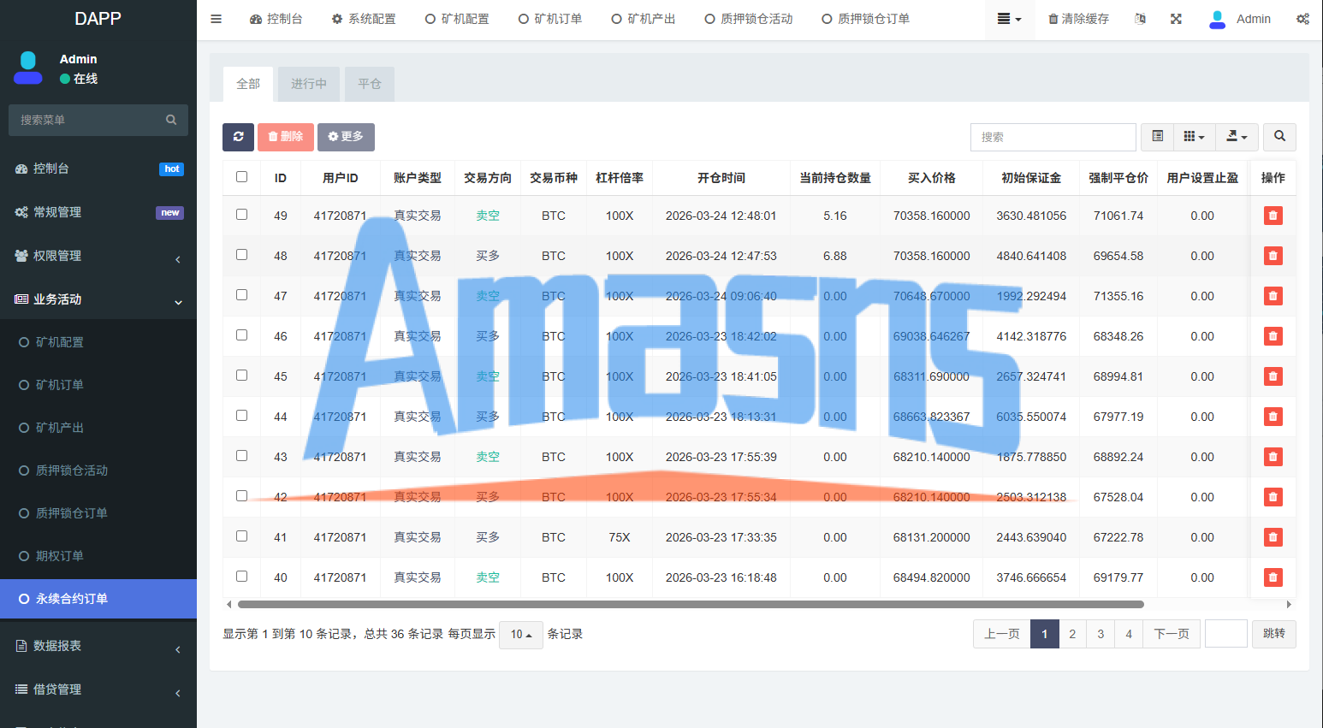Open the top bar list dropdown menu
This screenshot has width=1323, height=728.
click(x=1009, y=19)
